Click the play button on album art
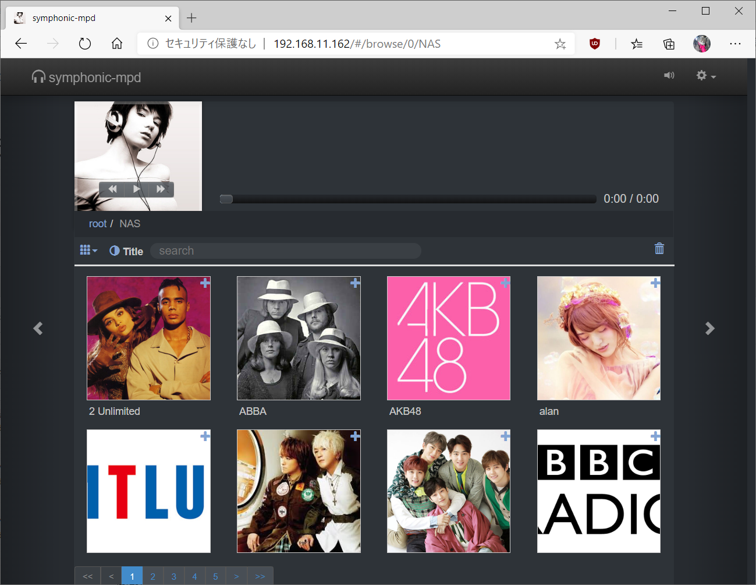 (136, 189)
